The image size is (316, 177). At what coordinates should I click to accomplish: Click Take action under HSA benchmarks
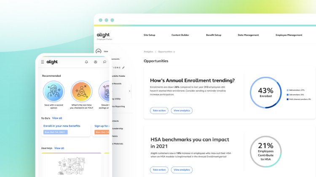point(159,170)
